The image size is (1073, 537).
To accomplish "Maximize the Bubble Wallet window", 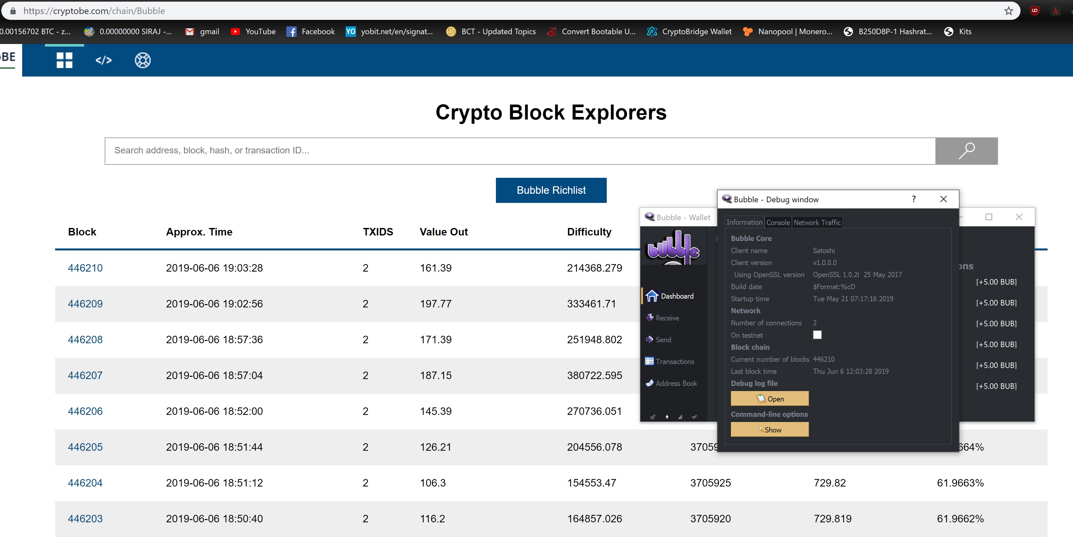I will coord(989,217).
